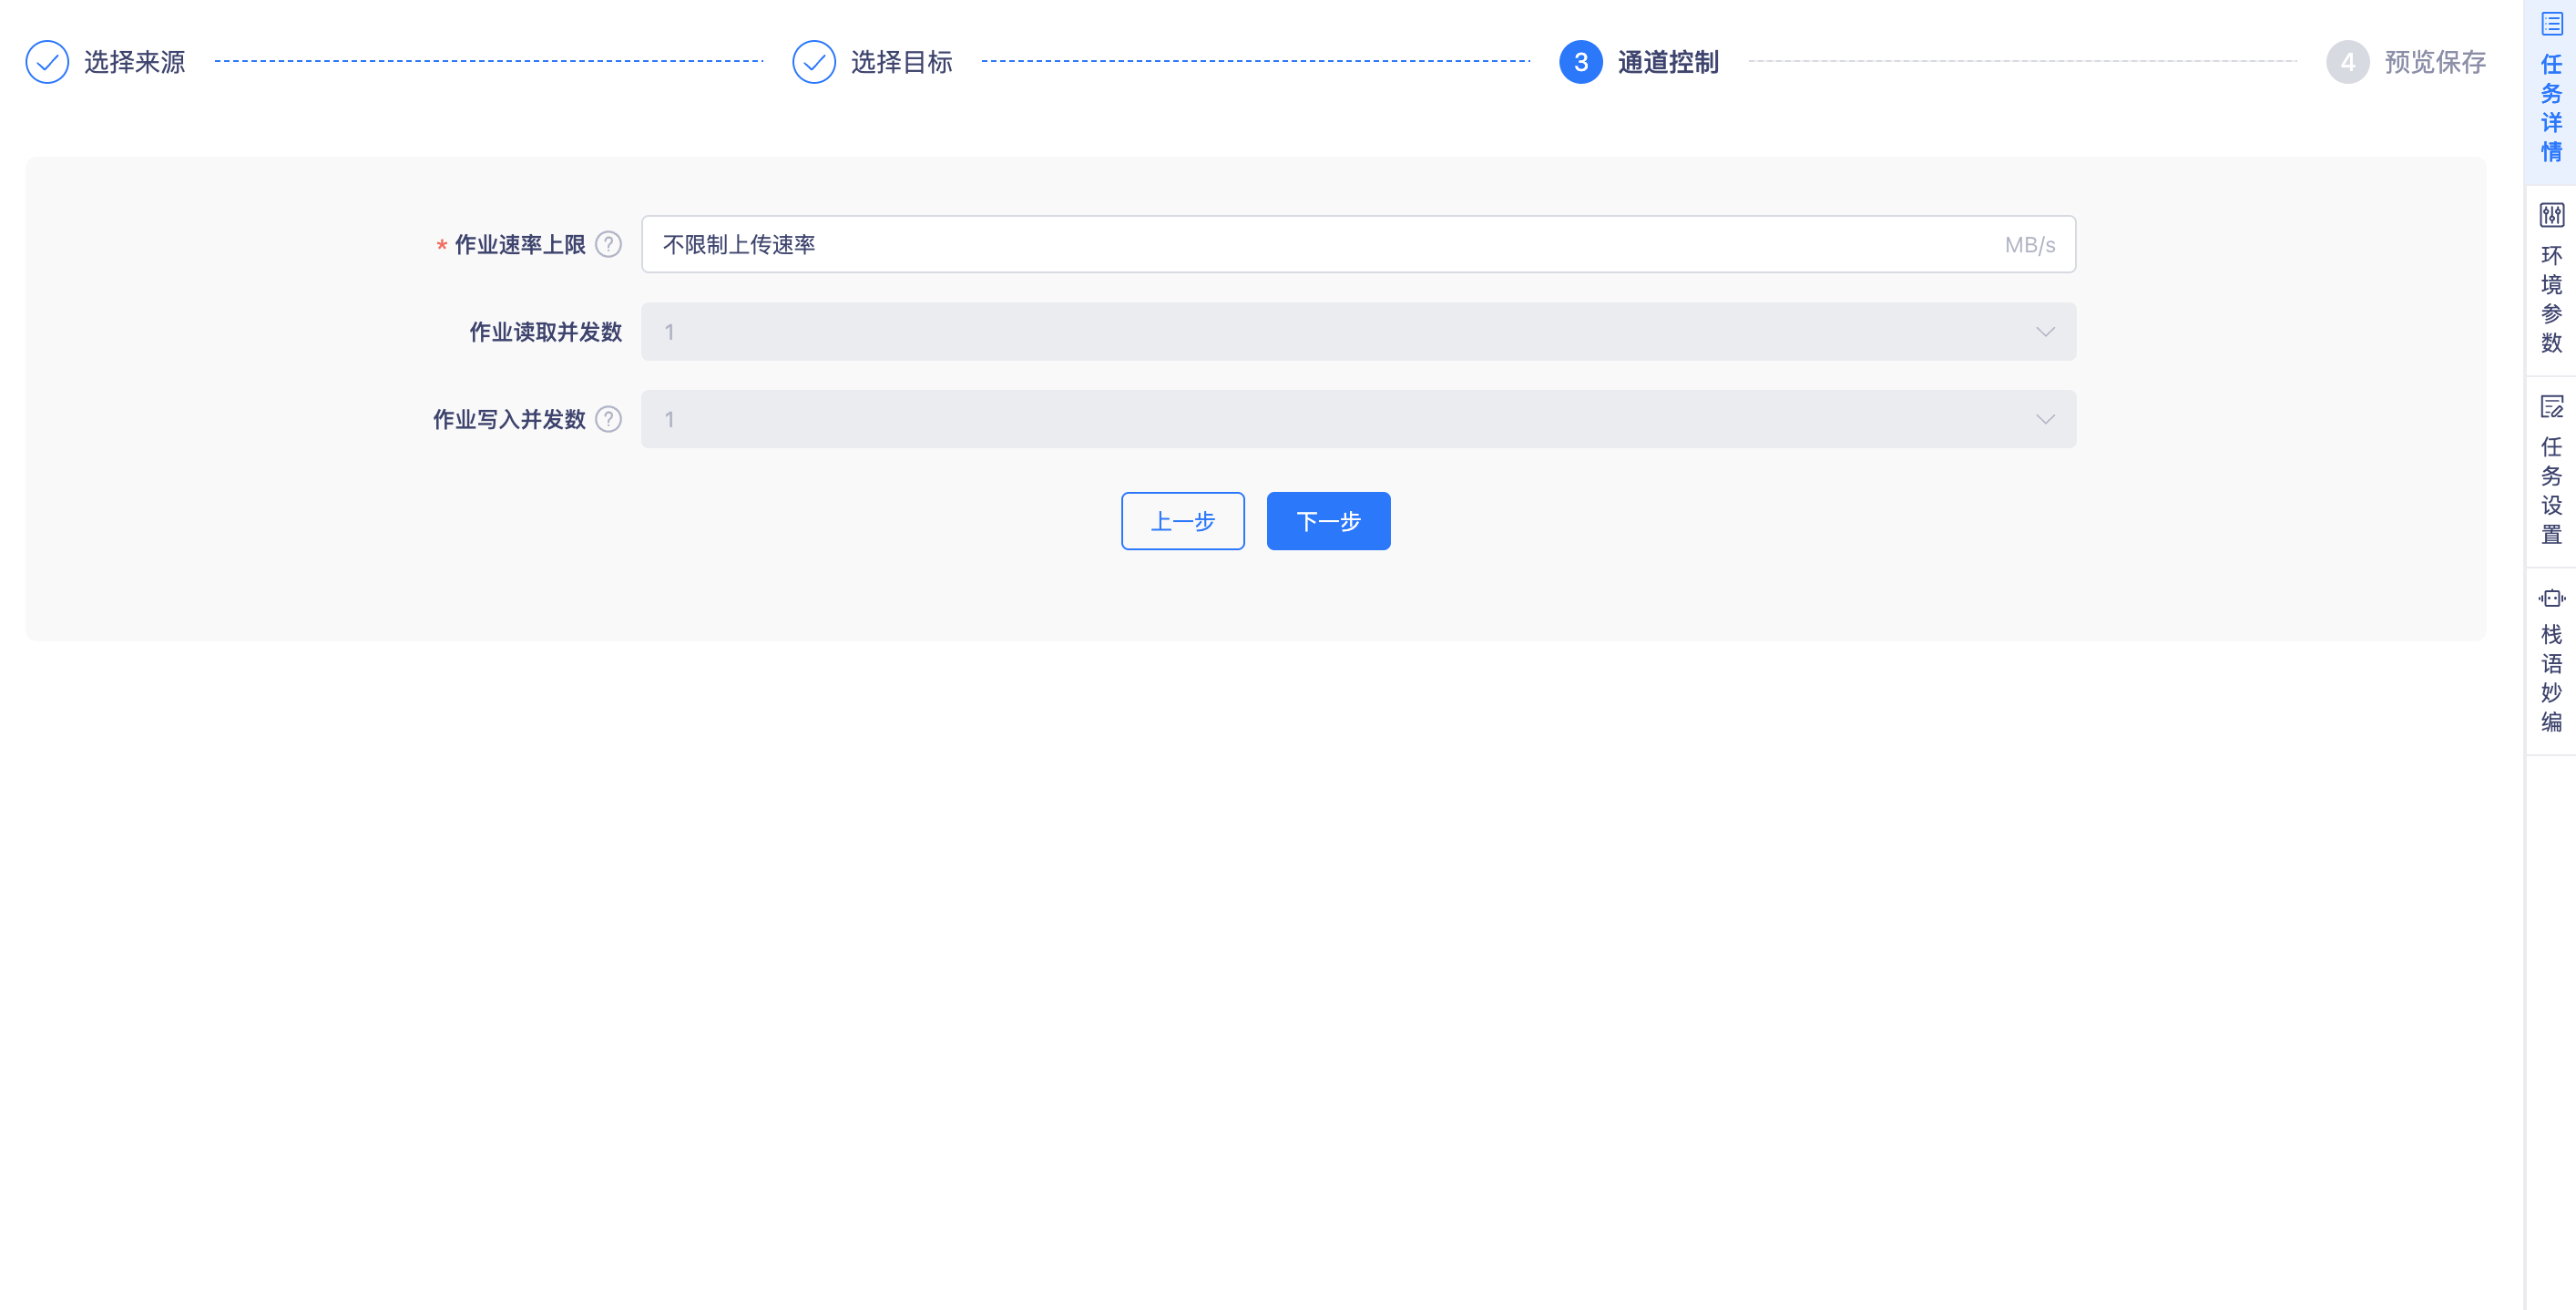Screen dimensions: 2576x1310
Task: Click the 选择来源 checkmark step icon
Action: (47, 62)
